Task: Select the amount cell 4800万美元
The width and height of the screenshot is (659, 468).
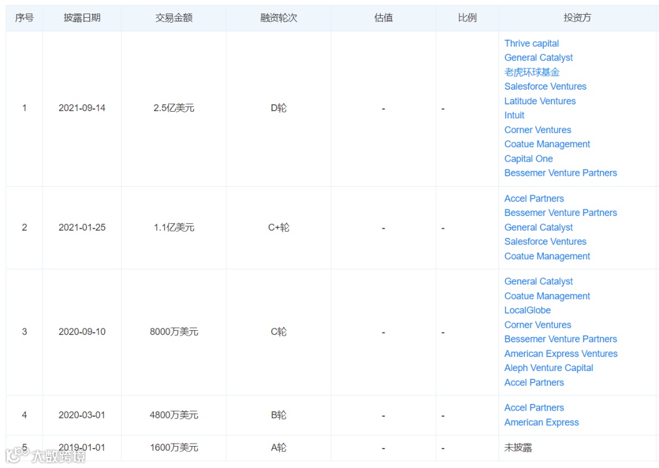Action: tap(173, 415)
